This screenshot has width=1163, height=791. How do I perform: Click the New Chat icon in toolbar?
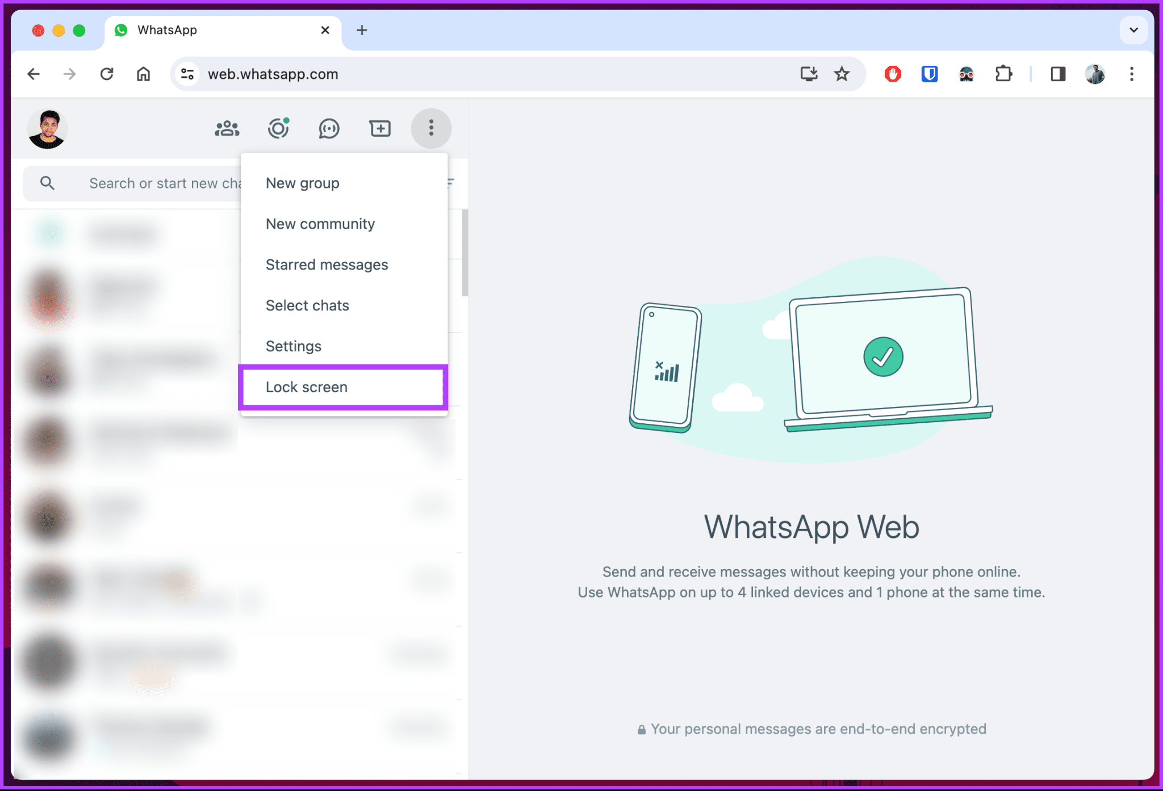(x=380, y=128)
